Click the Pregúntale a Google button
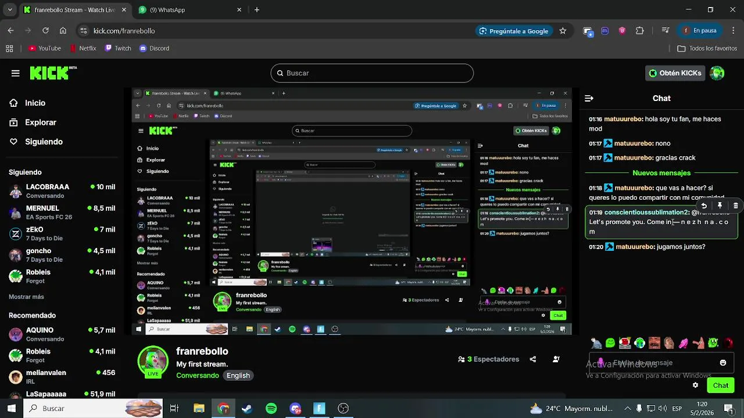The width and height of the screenshot is (744, 418). 514,31
